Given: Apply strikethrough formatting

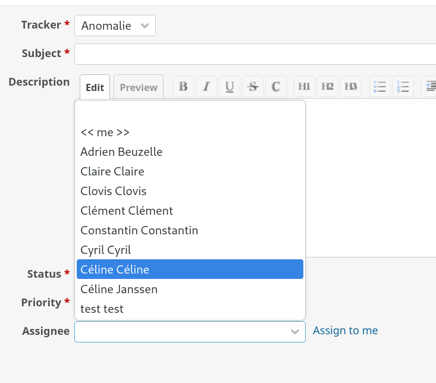Looking at the screenshot, I should pos(253,86).
